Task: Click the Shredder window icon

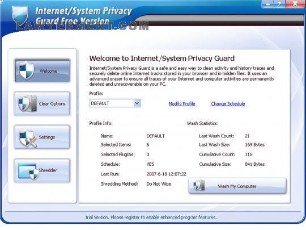Action: click(28, 172)
